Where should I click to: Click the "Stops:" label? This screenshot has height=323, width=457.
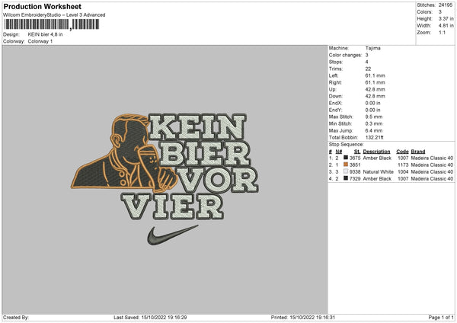336,62
